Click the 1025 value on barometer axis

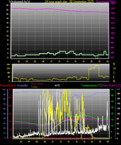112,8
